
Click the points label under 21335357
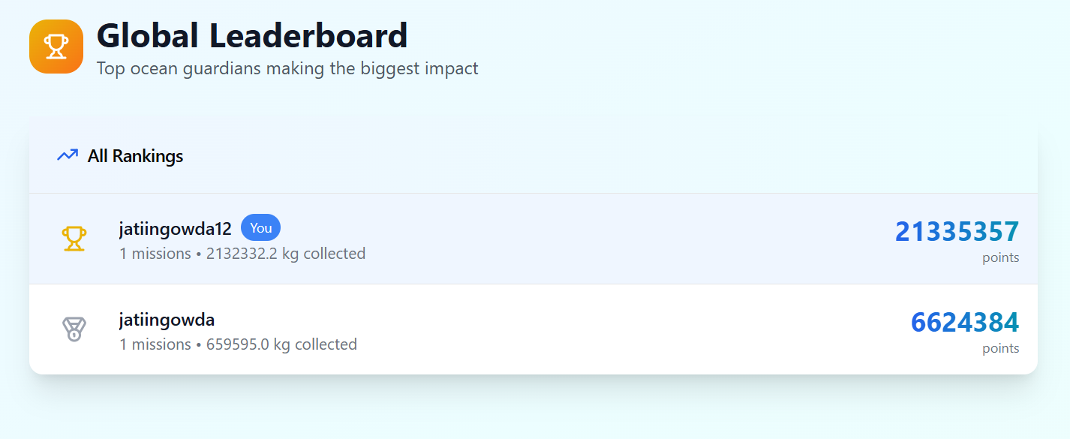(1000, 257)
